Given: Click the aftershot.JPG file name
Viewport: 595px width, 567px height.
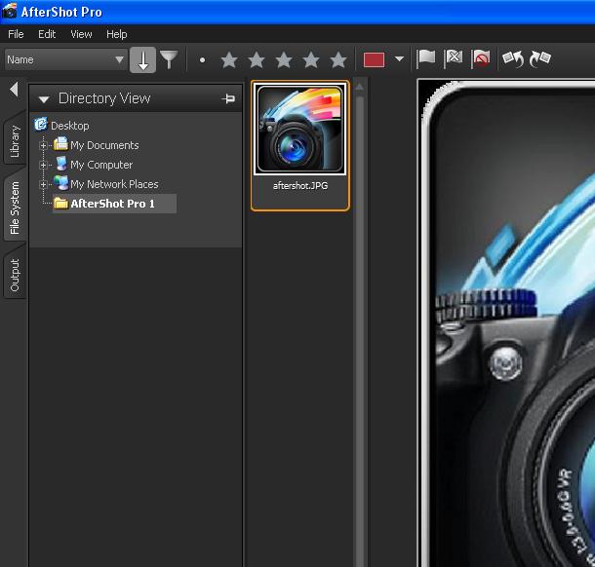Looking at the screenshot, I should click(300, 186).
